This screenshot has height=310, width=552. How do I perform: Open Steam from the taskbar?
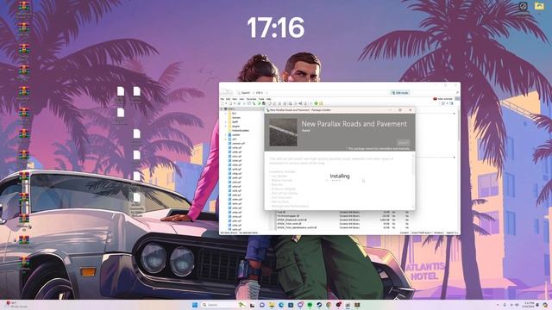point(319,305)
